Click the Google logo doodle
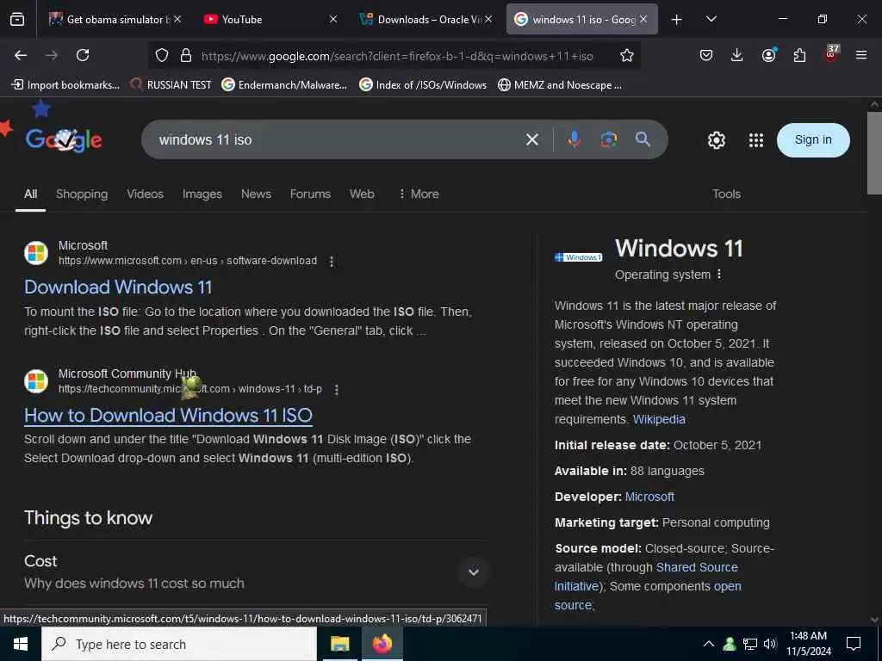The image size is (882, 661). coord(64,140)
